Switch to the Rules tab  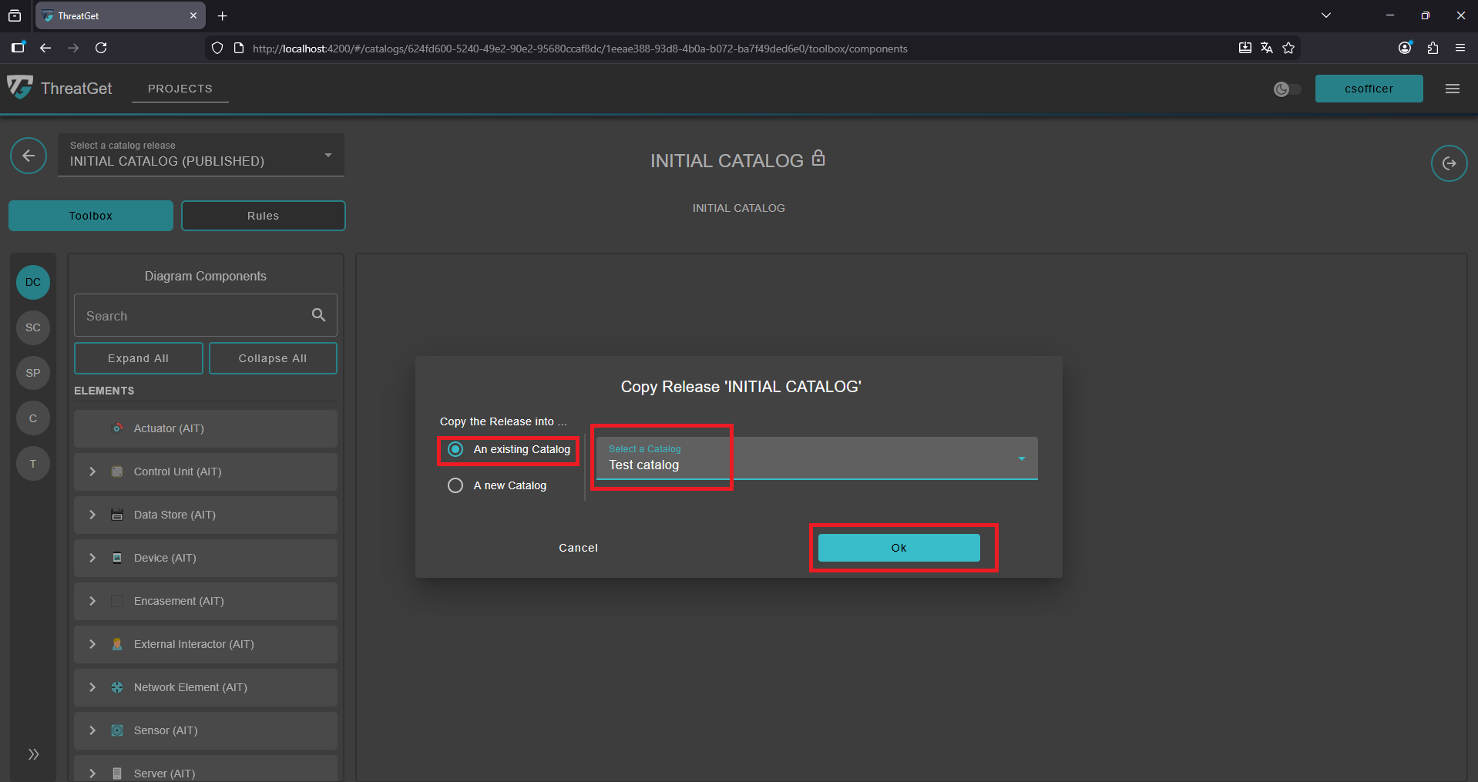coord(263,215)
